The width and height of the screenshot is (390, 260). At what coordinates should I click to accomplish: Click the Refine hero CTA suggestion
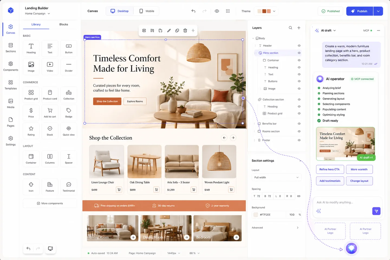tap(330, 170)
